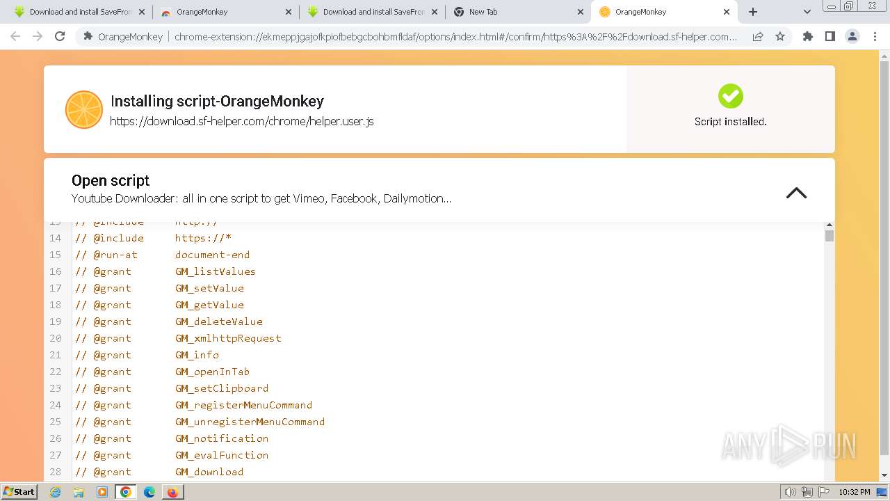Open the tab search dropdown
890x501 pixels.
point(807,12)
